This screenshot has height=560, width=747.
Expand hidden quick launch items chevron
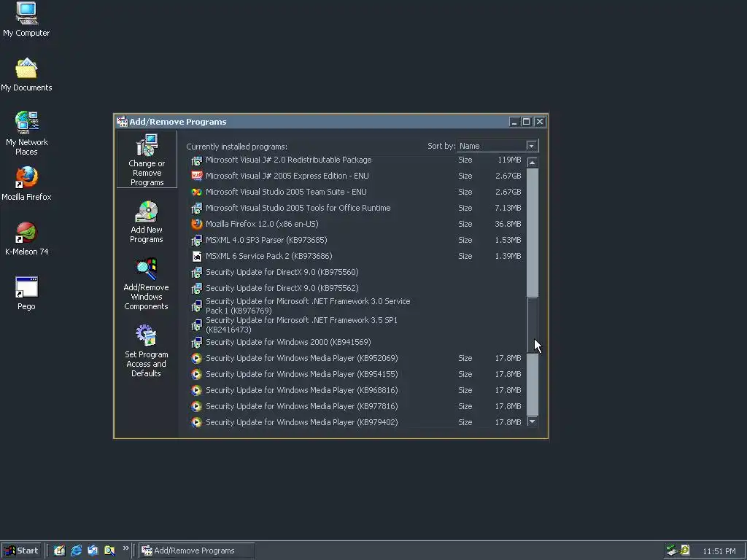125,548
